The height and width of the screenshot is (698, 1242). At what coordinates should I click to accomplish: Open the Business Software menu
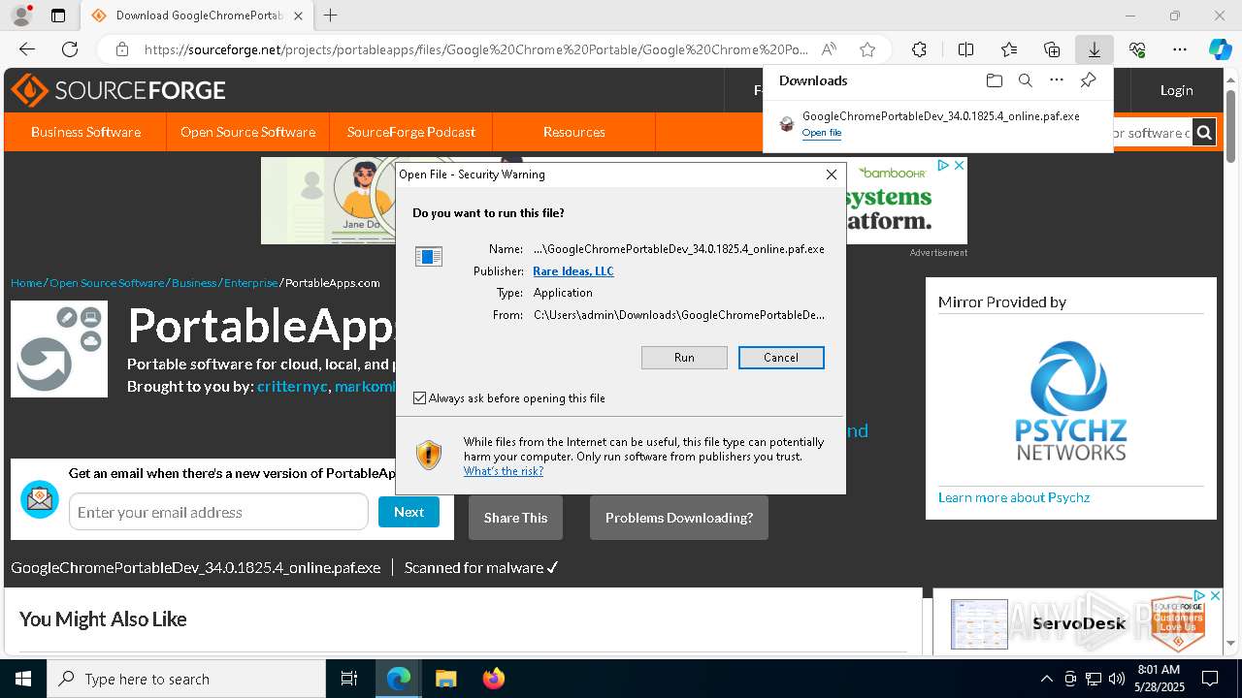pyautogui.click(x=85, y=132)
